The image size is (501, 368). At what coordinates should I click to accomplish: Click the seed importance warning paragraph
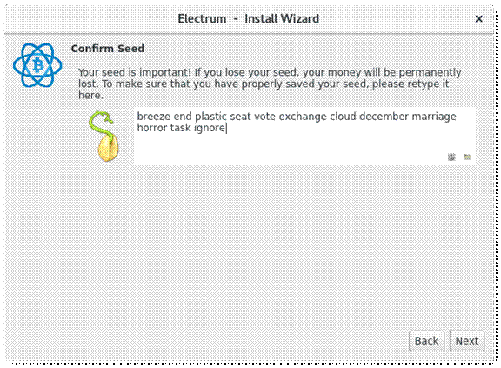point(270,84)
